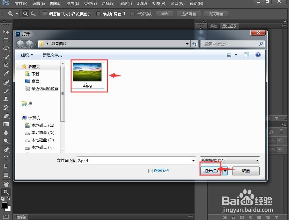Click the Cancel button in dialog

[x=246, y=171]
